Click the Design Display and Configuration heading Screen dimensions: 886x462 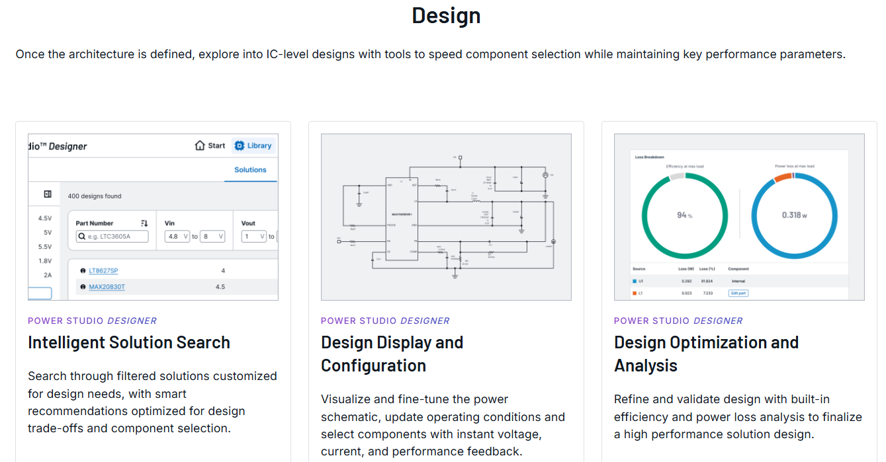tap(392, 354)
